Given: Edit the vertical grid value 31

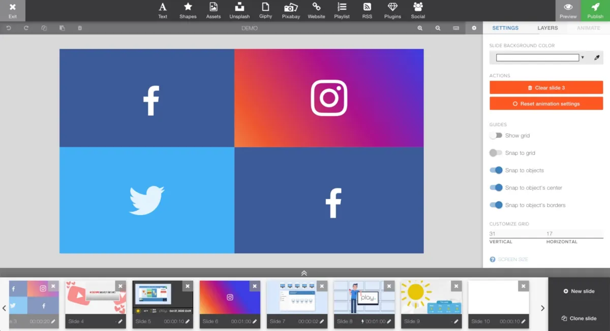Looking at the screenshot, I should (517, 234).
